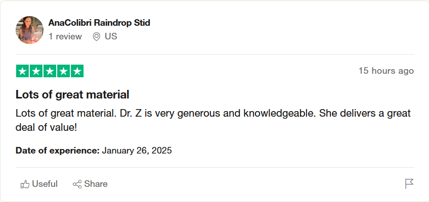Open the reviewer's round profile photo
Screen dimensions: 429x202
click(x=29, y=30)
